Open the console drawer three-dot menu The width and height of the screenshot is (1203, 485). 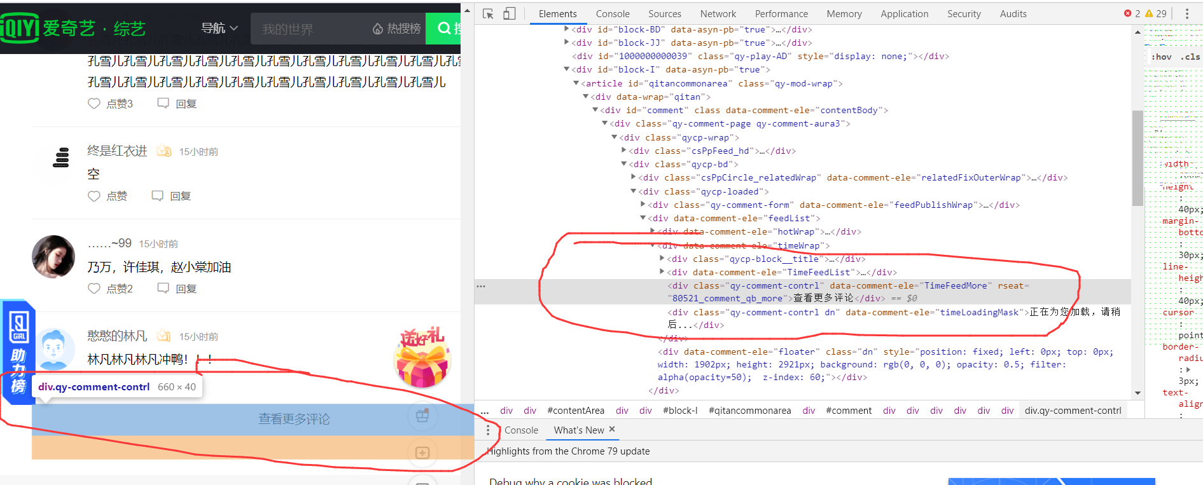(x=488, y=430)
